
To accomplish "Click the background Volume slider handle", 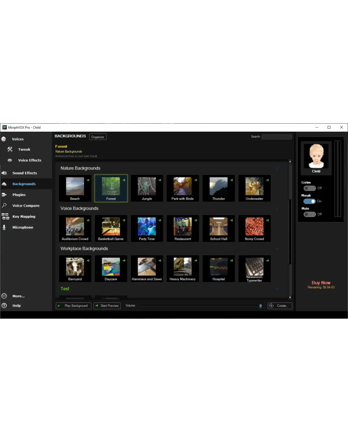I will pos(260,306).
